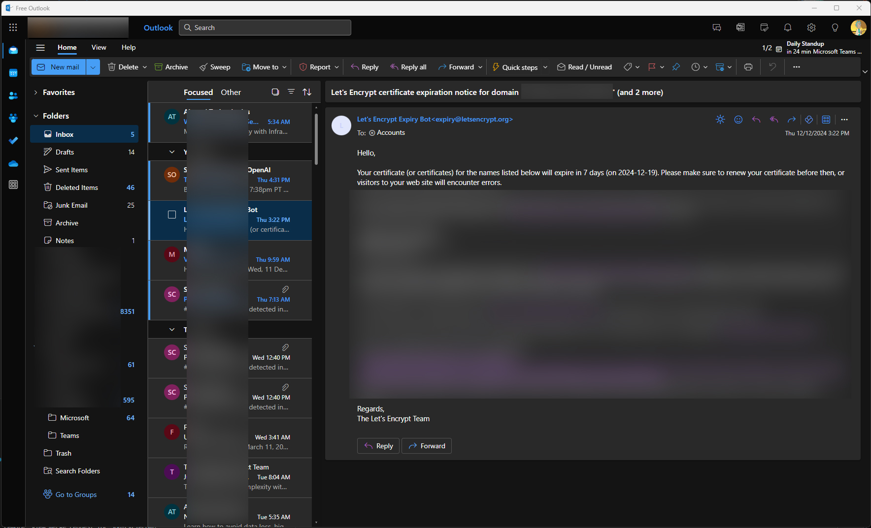Switch to Other inbox tab
871x528 pixels.
tap(231, 93)
